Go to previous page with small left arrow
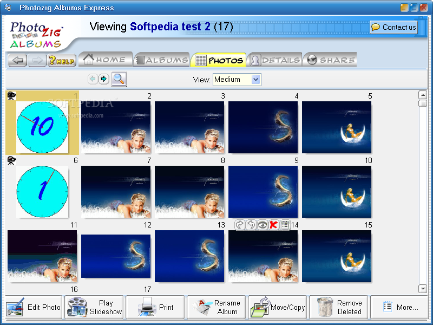Screen dimensions: 433x325 93,79
